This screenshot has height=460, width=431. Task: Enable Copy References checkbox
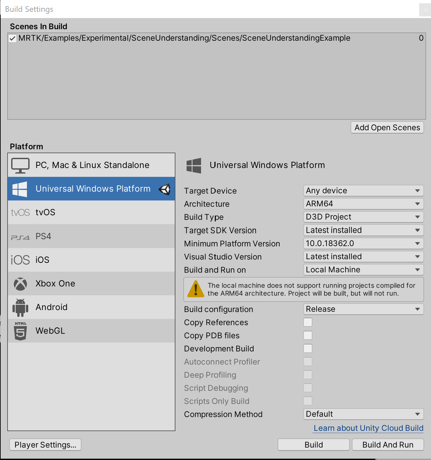(x=308, y=322)
